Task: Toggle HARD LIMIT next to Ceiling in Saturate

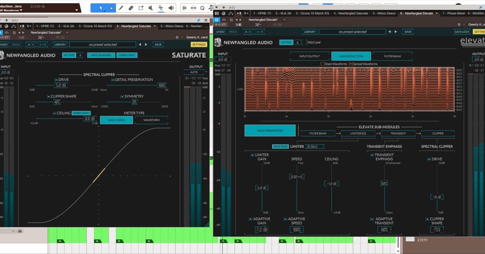Action: tap(81, 113)
